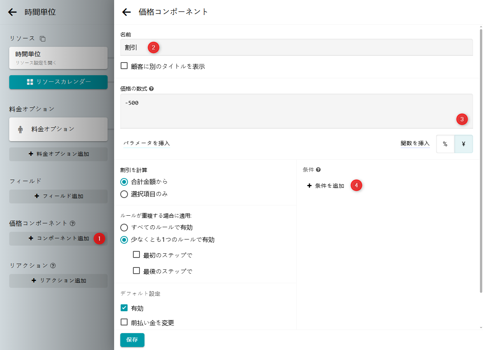Switch the price unit to percent (%)

pyautogui.click(x=445, y=144)
